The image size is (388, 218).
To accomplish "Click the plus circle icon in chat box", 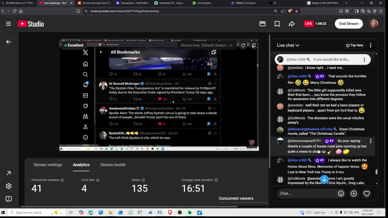I will point(354,193).
